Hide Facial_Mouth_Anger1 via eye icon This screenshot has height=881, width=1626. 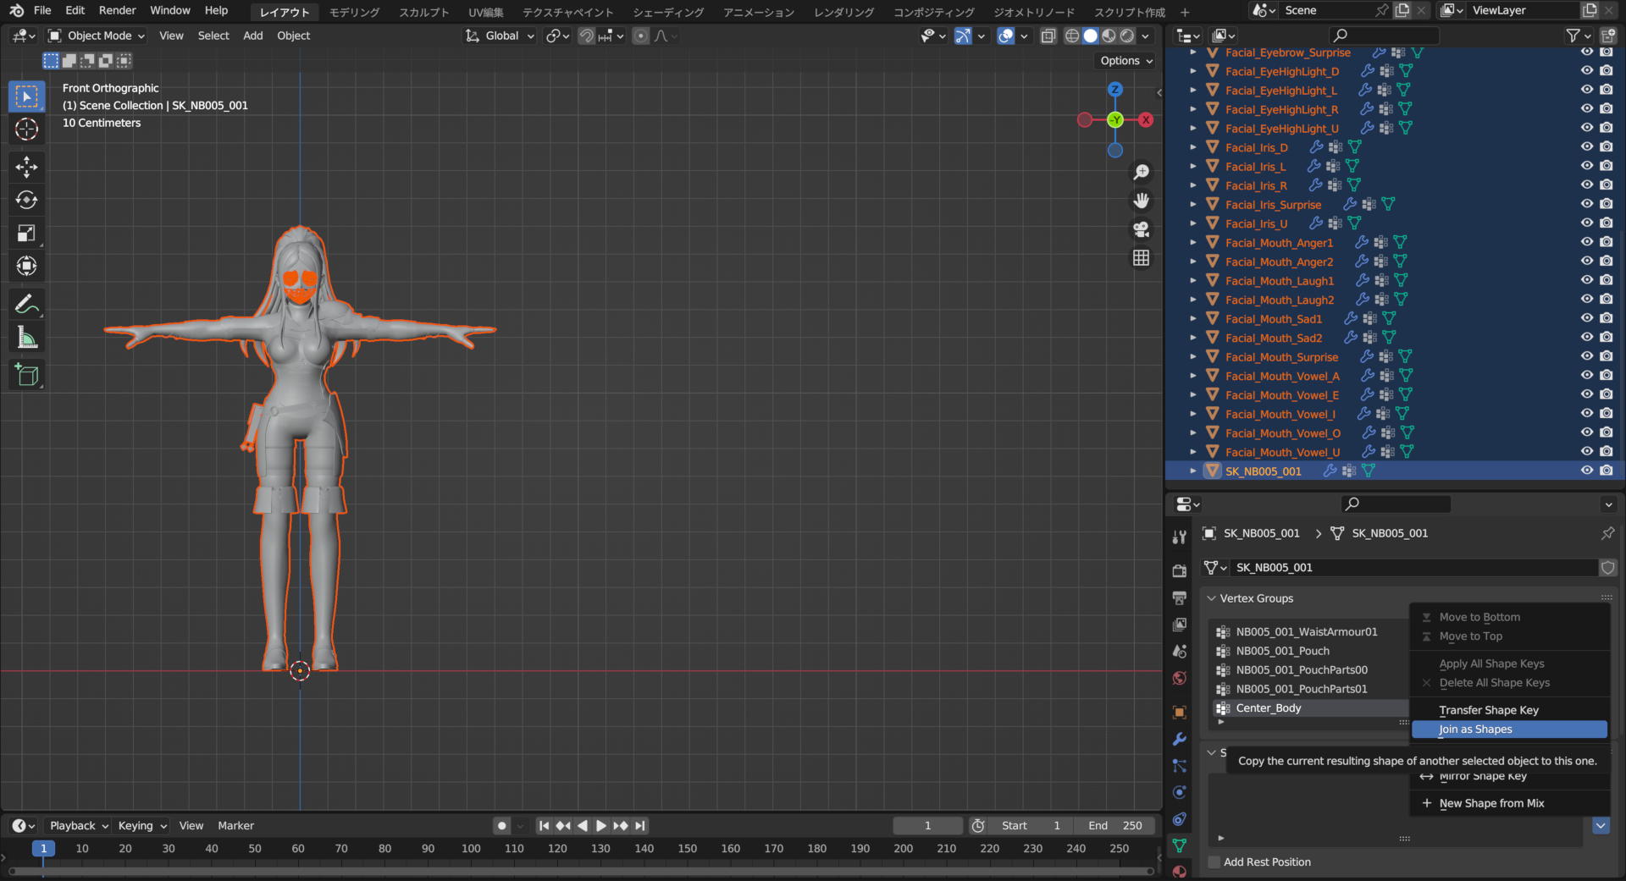click(x=1587, y=242)
